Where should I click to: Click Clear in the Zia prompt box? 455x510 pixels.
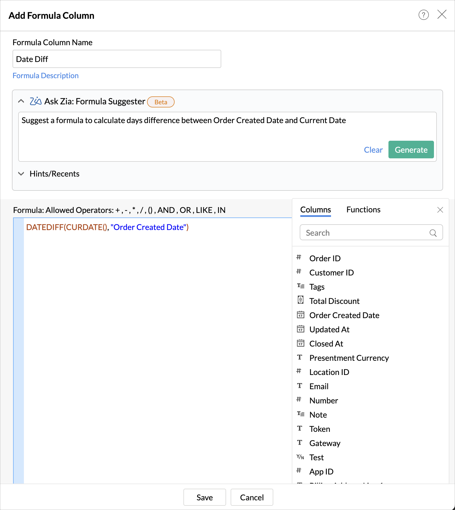click(373, 150)
